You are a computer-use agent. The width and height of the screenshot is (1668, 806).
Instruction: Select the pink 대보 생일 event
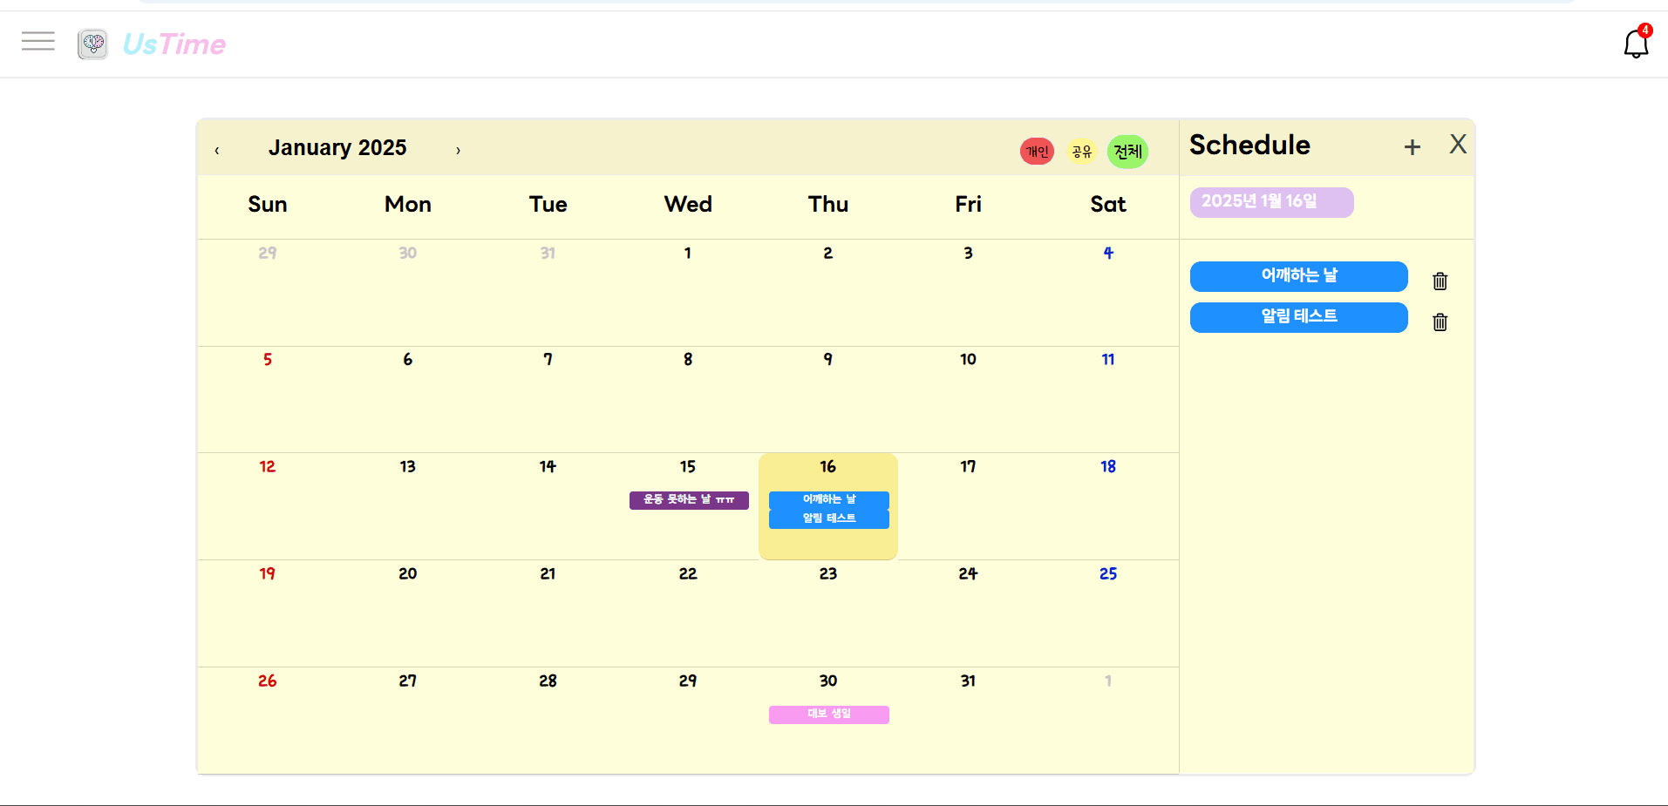[828, 715]
